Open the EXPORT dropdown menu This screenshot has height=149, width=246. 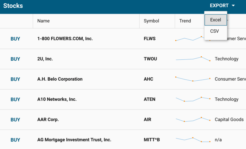pos(222,6)
